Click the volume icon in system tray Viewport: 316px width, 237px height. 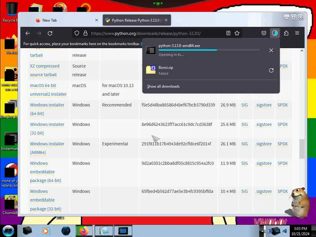[285, 231]
